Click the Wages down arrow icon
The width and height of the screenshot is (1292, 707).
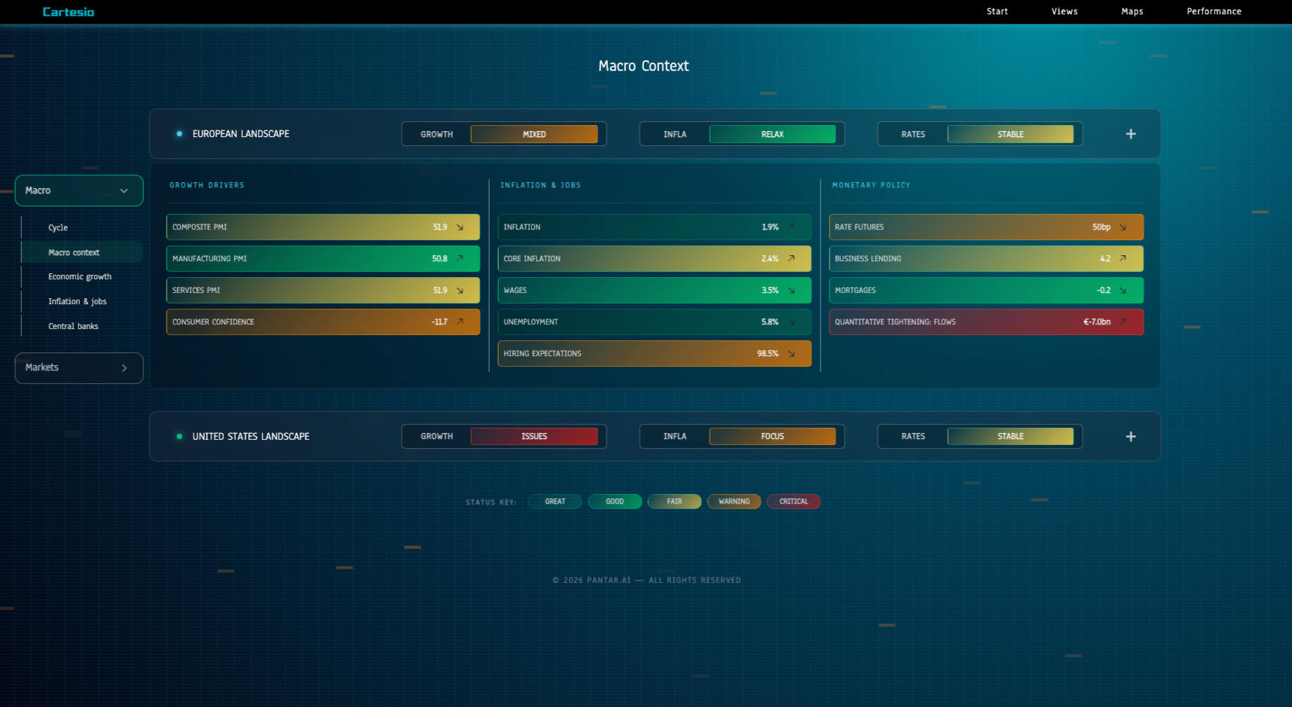coord(791,291)
